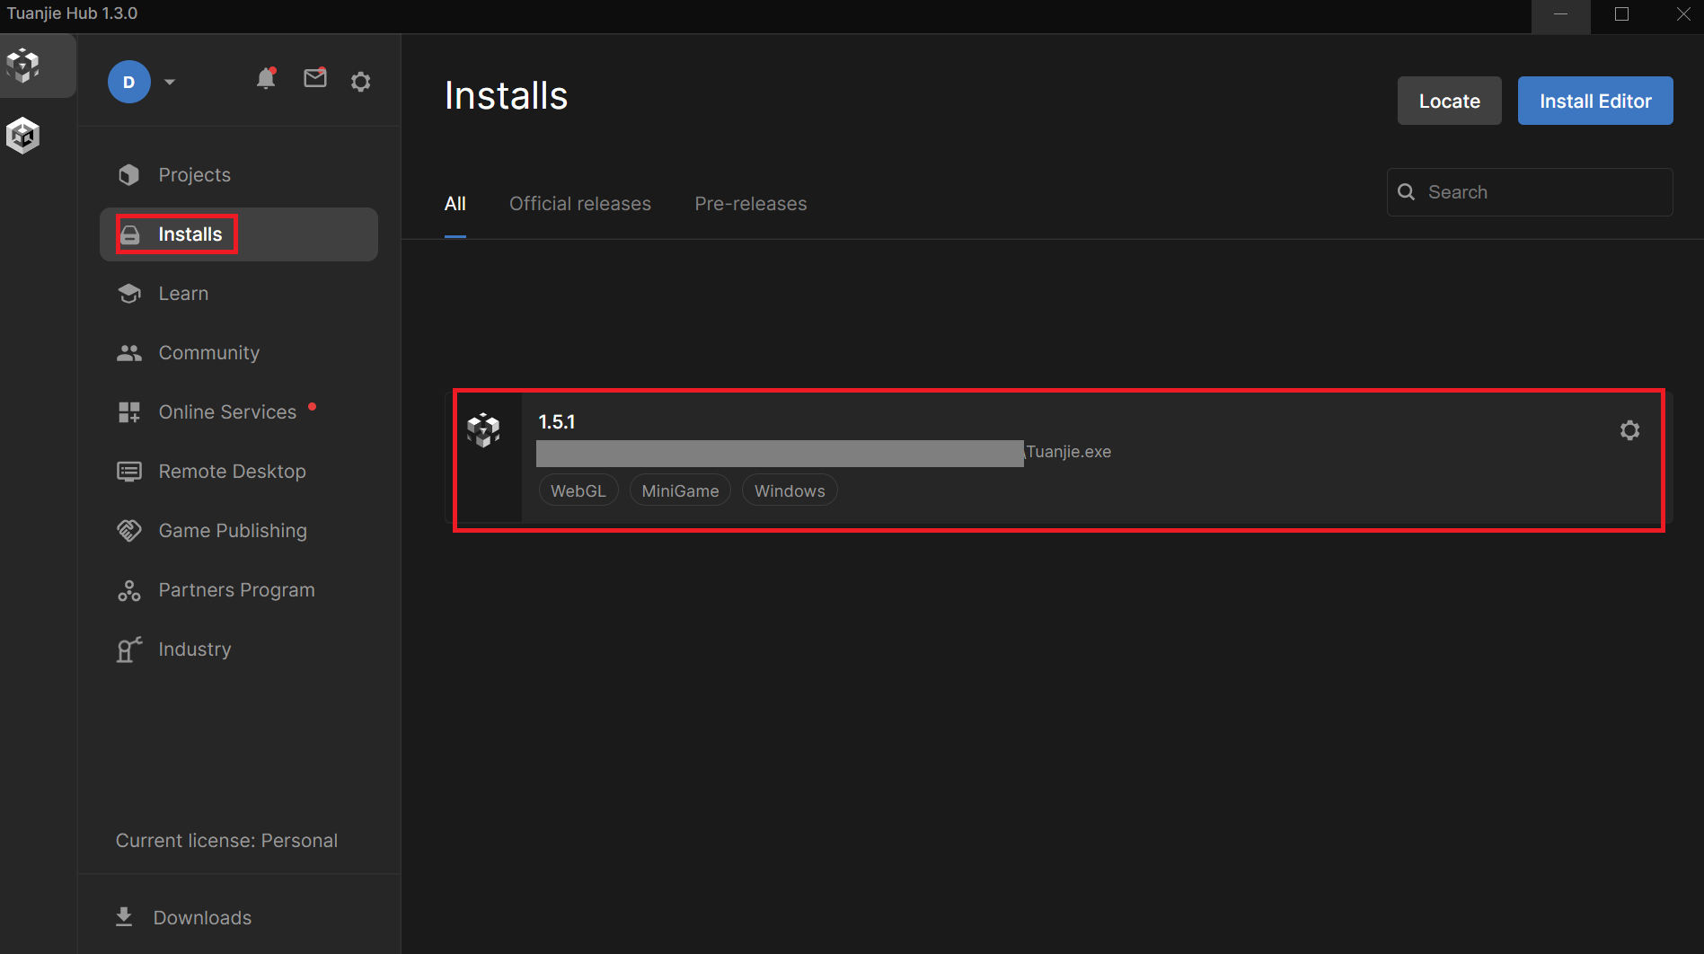The image size is (1704, 954).
Task: Maximize the Tuanjie Hub window
Action: (1621, 13)
